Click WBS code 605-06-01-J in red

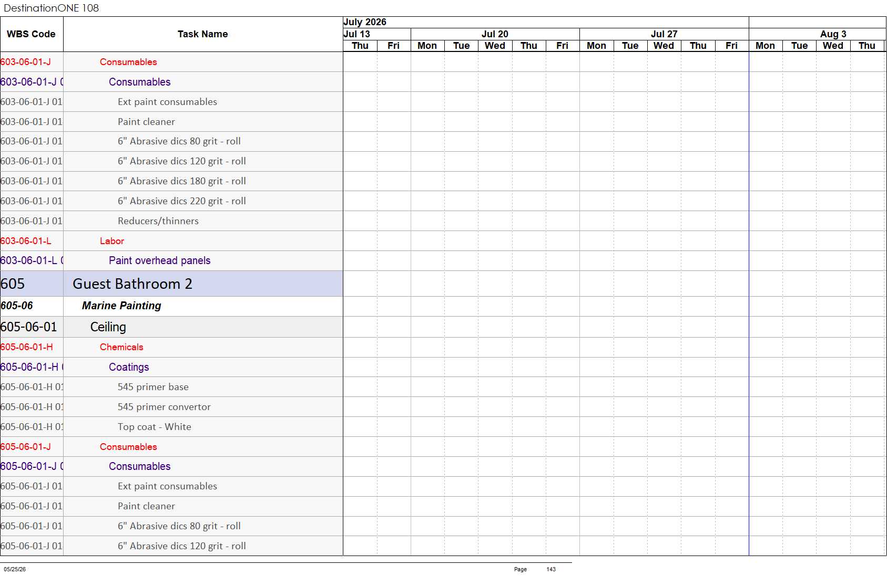pos(26,447)
